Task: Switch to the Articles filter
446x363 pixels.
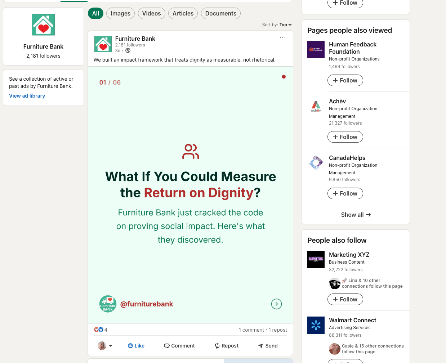Action: tap(183, 13)
